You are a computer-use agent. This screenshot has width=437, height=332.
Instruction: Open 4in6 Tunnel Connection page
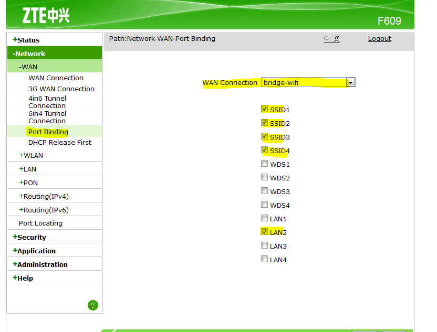click(47, 102)
